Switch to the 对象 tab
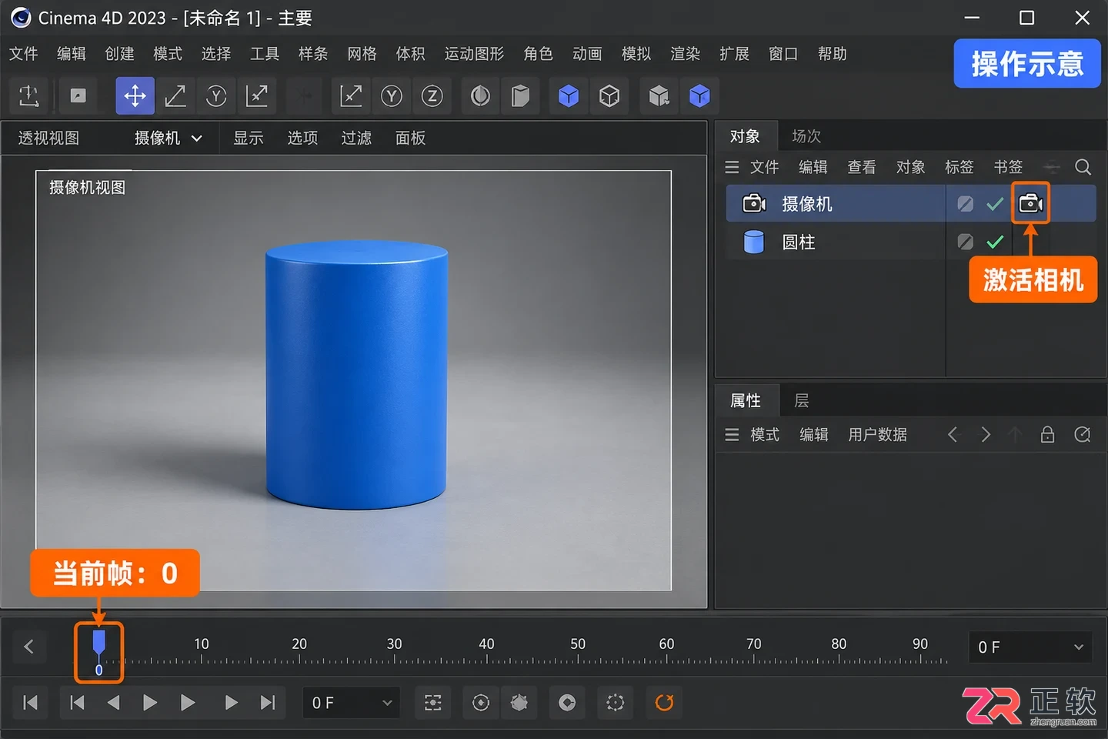 [745, 136]
